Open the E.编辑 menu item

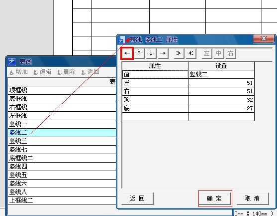point(43,72)
